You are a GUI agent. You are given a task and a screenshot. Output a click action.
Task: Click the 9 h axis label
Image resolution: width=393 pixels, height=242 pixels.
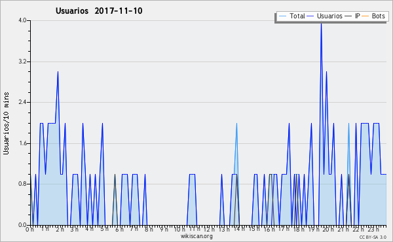(164, 229)
